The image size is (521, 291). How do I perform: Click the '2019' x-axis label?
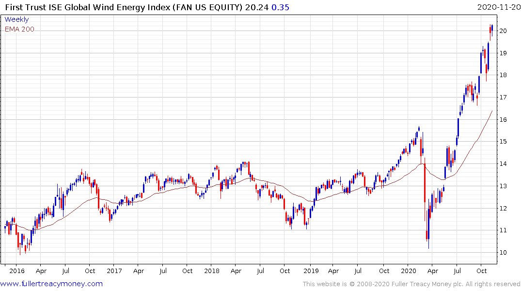(311, 271)
